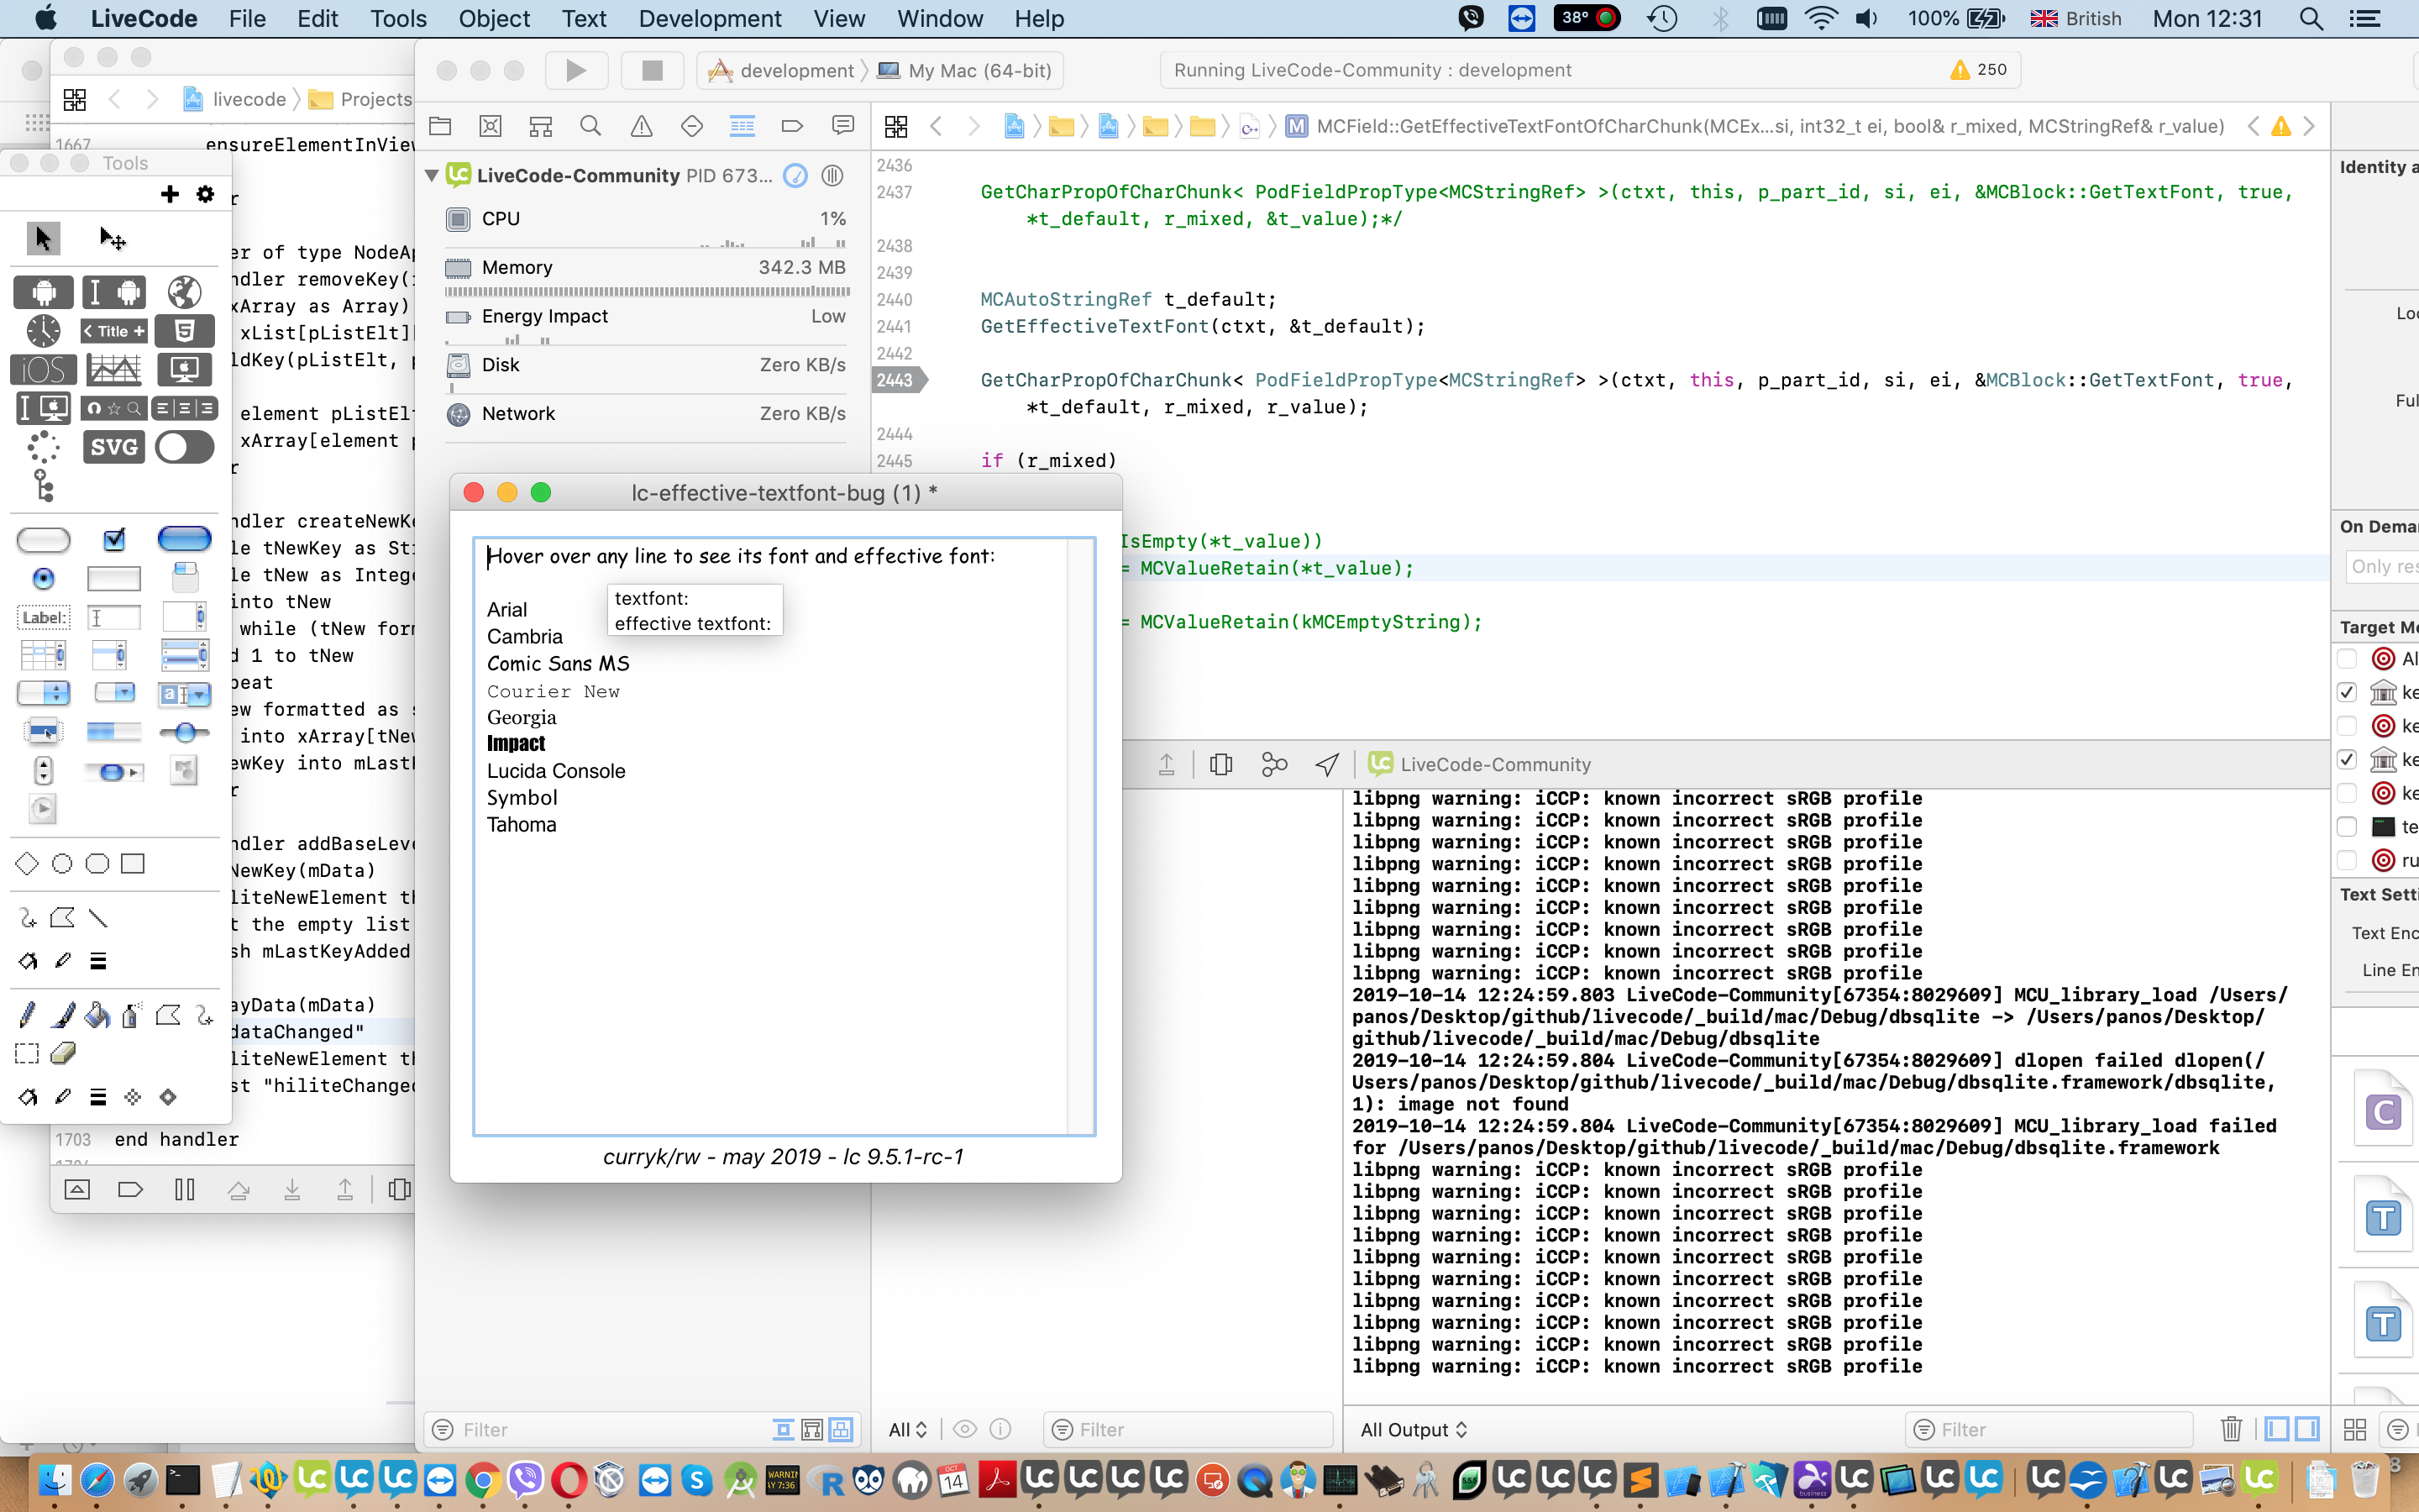Click simulate location arrow icon
2419x1512 pixels.
1326,765
